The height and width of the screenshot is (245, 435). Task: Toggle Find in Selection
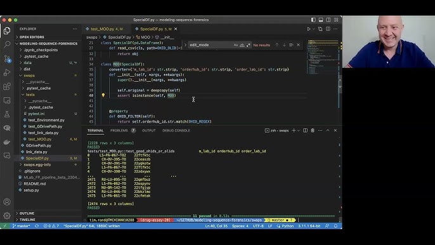291,45
